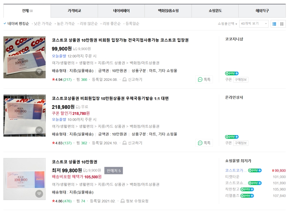Sort by 높은 가격순
Screen dimensions: 289x214
click(x=66, y=24)
